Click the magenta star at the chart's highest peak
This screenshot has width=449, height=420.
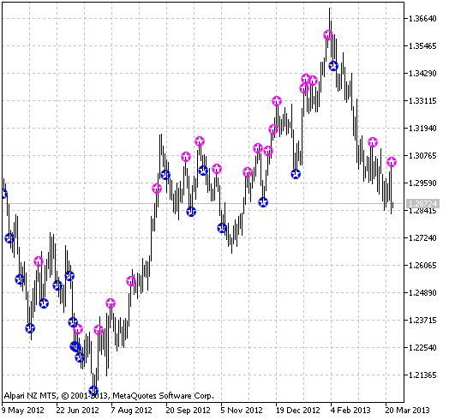328,35
